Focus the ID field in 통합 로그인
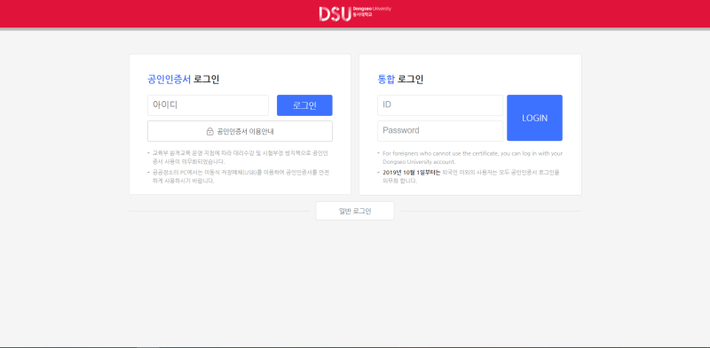 click(440, 105)
